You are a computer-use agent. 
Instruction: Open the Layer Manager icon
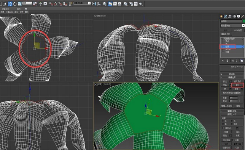tap(105, 4)
